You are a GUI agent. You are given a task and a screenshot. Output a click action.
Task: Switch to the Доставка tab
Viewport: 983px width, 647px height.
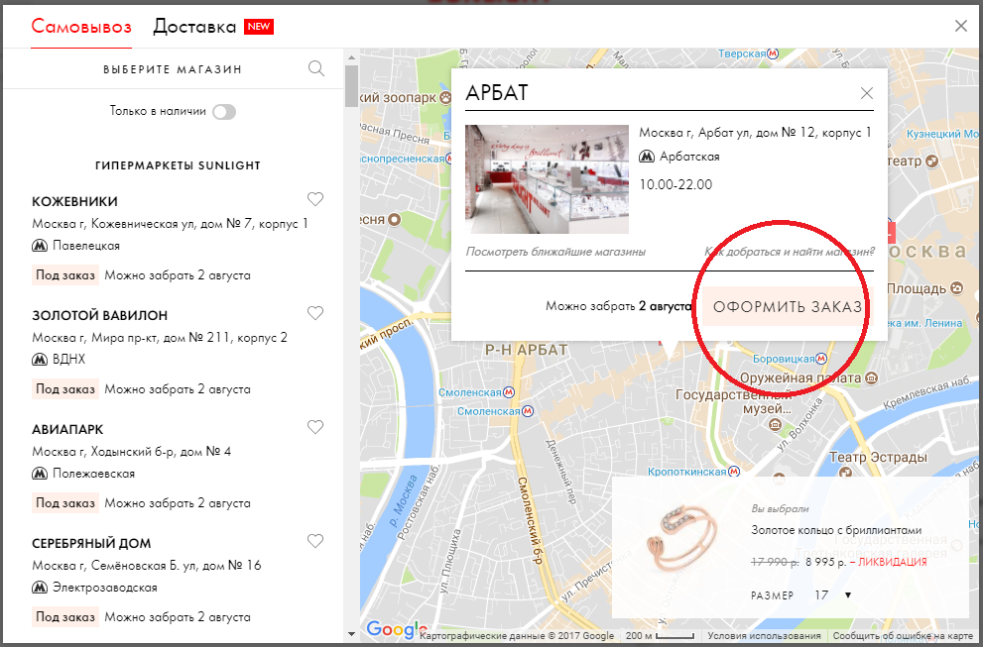pyautogui.click(x=194, y=27)
